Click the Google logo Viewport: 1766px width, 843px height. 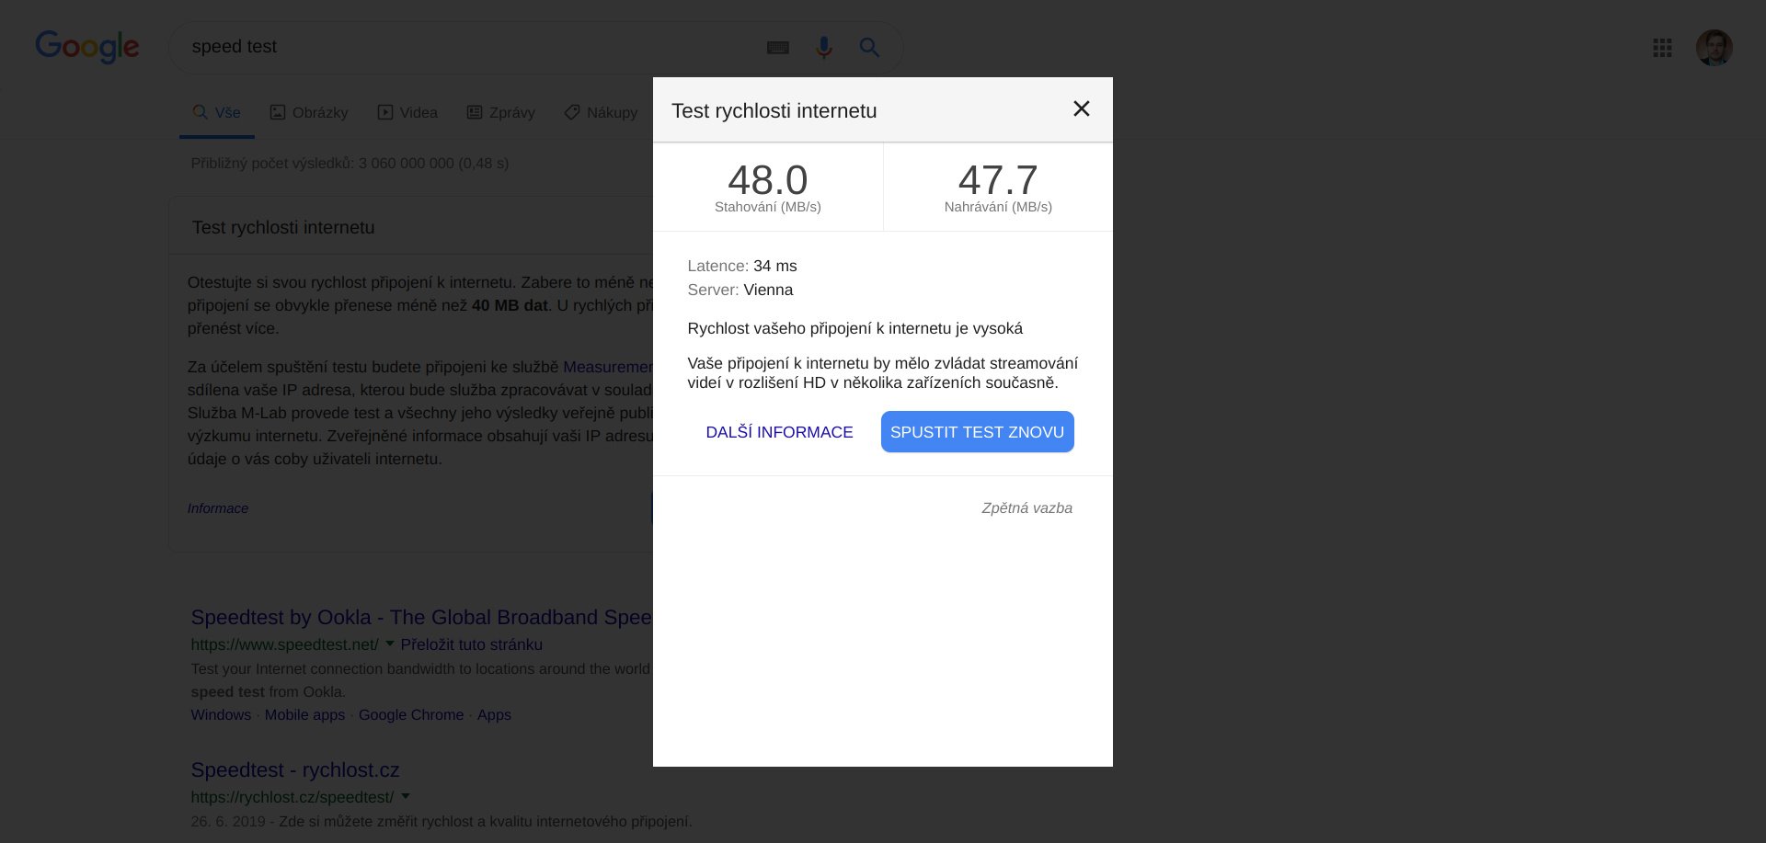[x=87, y=46]
